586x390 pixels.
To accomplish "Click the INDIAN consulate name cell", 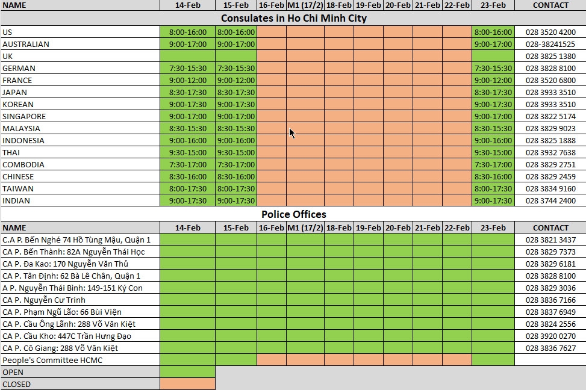I will pos(80,200).
